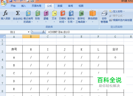Click the 序号 cell
The image size is (133, 96).
pos(14,49)
